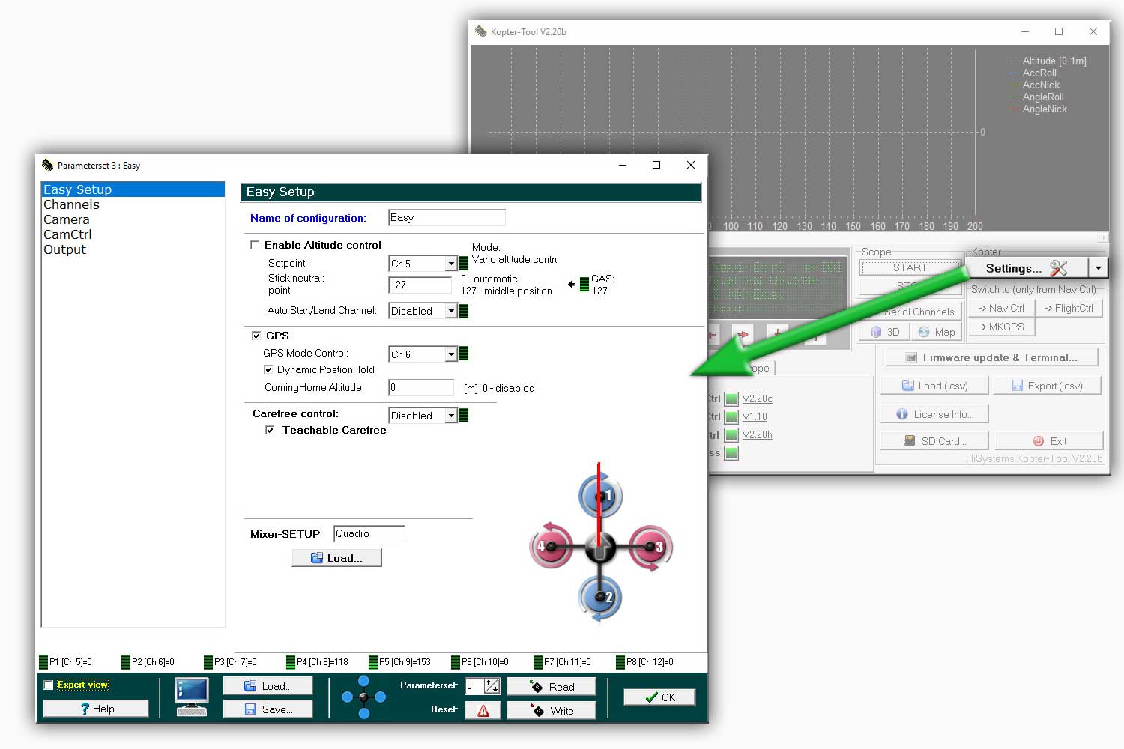Screen dimensions: 1124x749
Task: Enable Expert view checkbox
Action: pos(49,685)
